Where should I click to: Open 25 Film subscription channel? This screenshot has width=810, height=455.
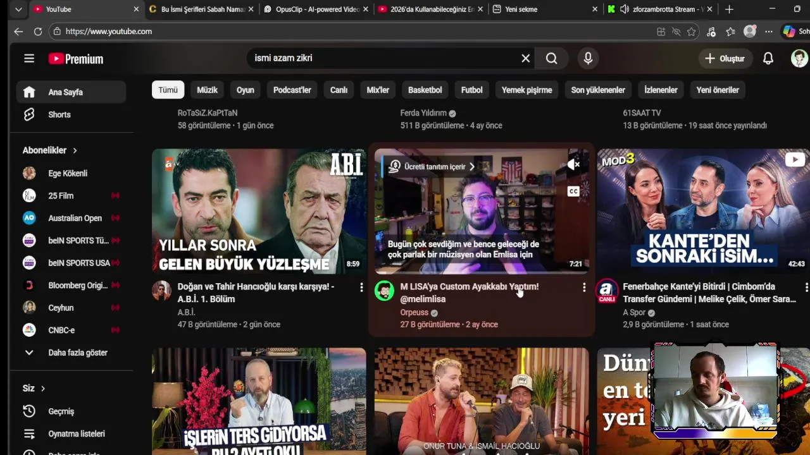tap(71, 196)
